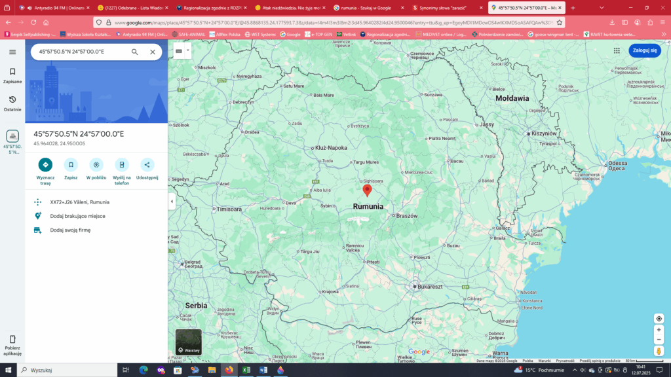Open the Firefox home page button

coord(46,23)
